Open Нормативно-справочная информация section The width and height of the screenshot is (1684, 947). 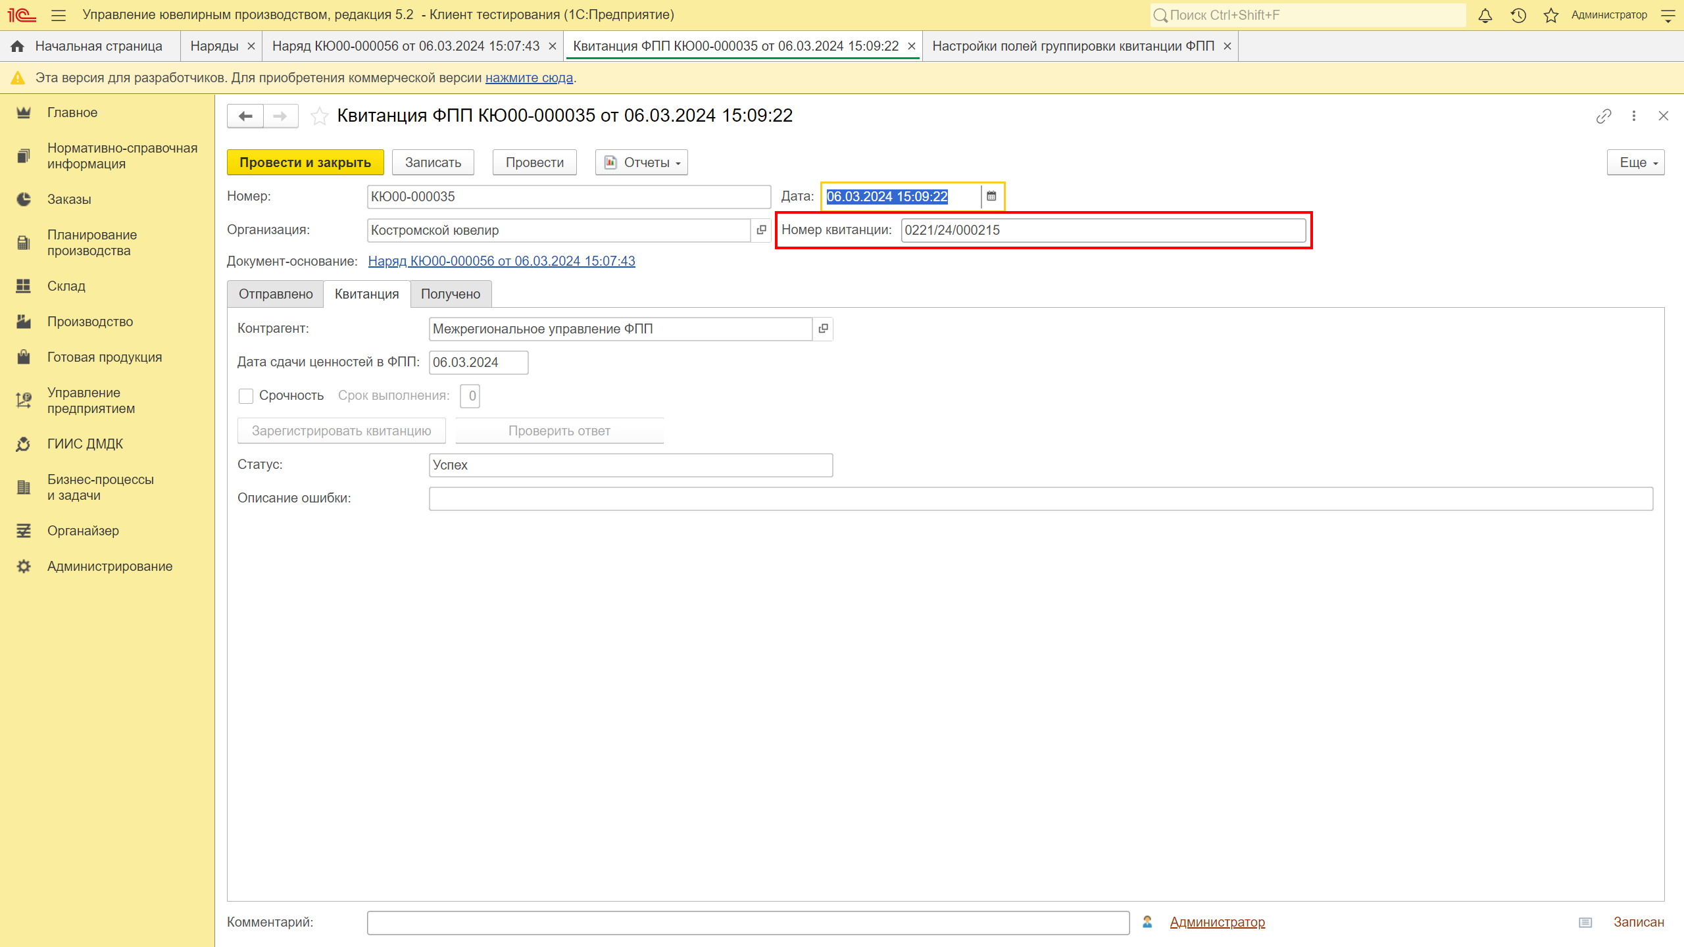pyautogui.click(x=122, y=156)
